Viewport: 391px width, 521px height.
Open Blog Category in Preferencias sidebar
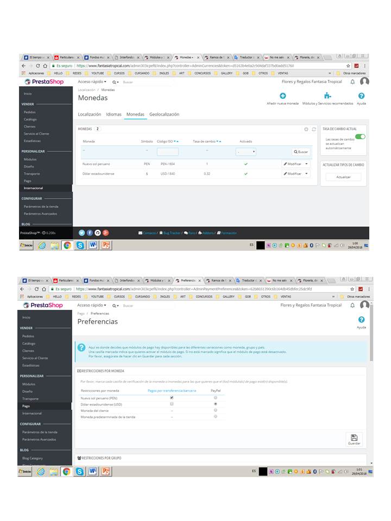point(32,458)
